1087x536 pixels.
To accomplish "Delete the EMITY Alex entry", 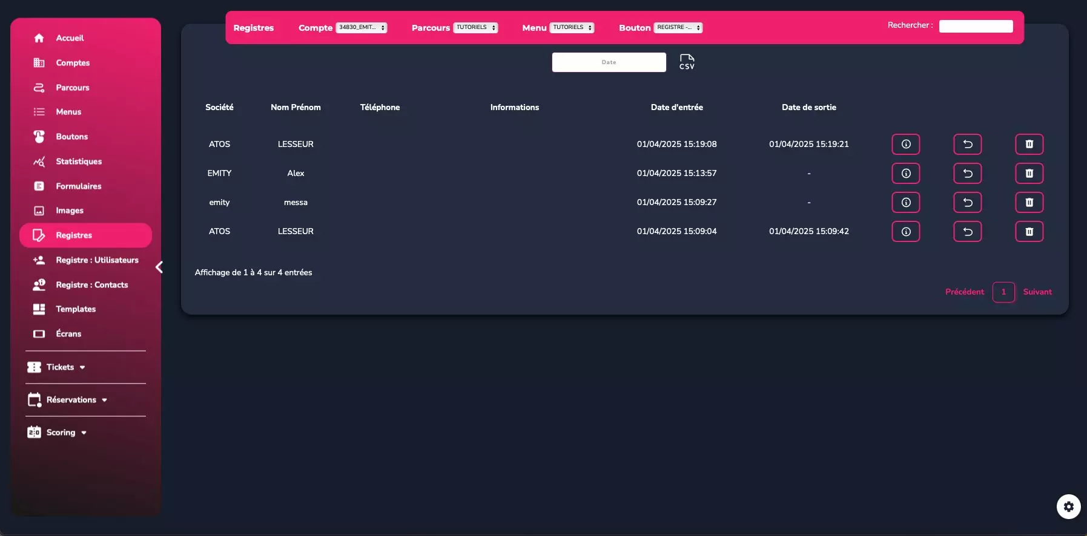I will click(1029, 173).
